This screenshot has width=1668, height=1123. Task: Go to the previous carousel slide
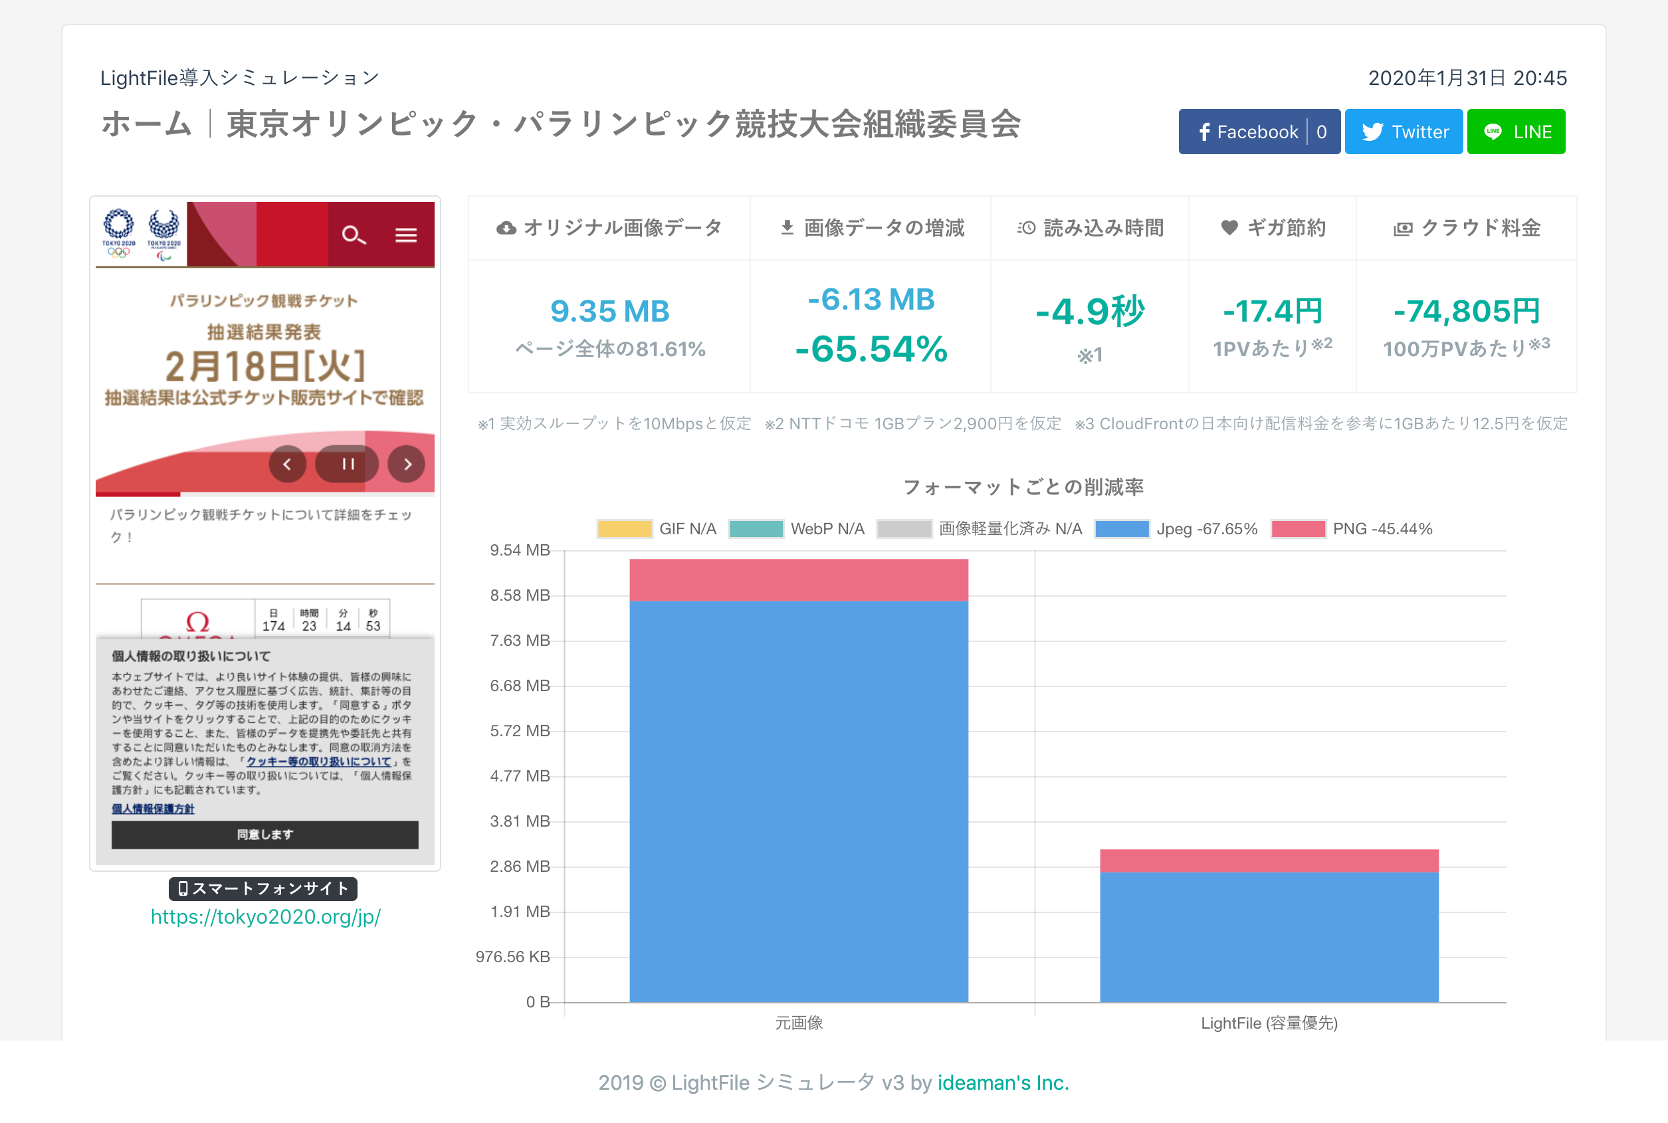click(x=287, y=464)
